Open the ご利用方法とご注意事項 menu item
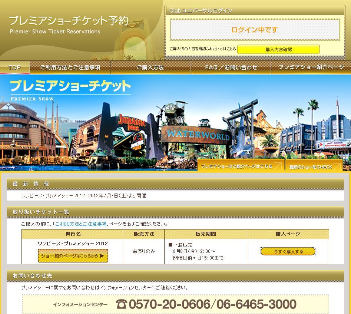351x314 pixels. click(x=70, y=67)
